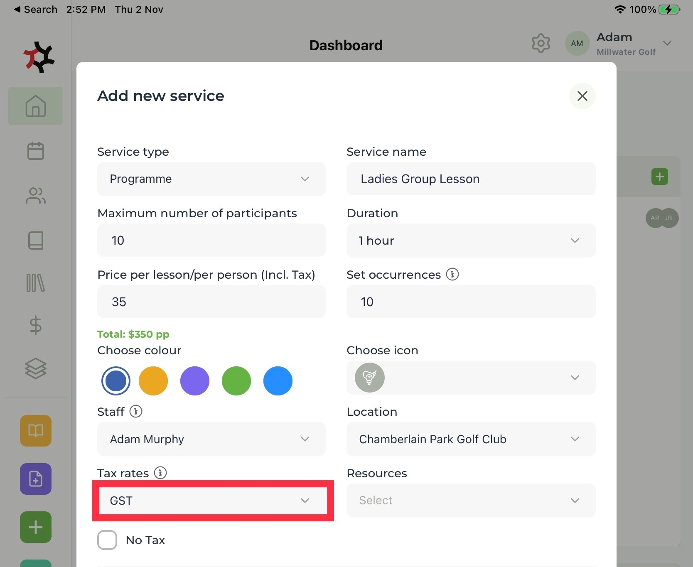Image resolution: width=693 pixels, height=567 pixels.
Task: Click the Set occurrences info icon
Action: click(452, 274)
